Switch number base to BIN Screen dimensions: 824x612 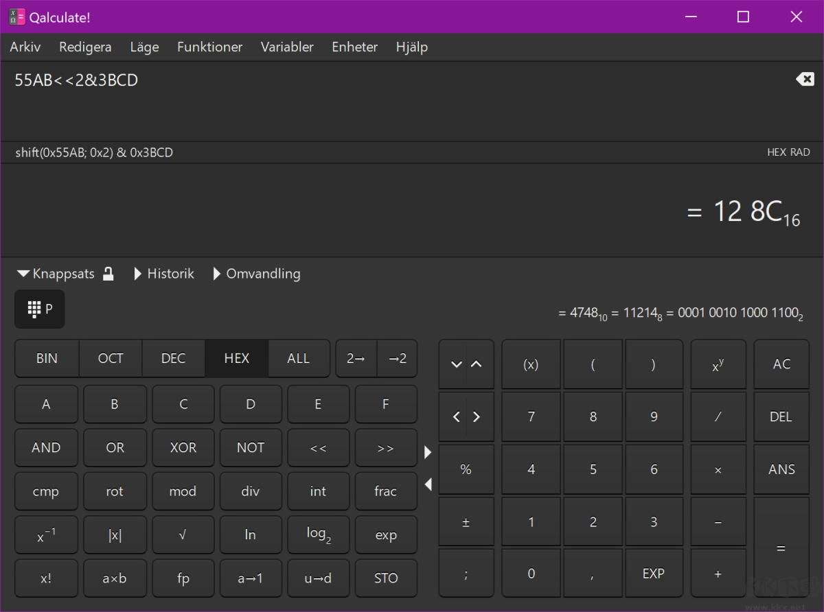pyautogui.click(x=47, y=358)
